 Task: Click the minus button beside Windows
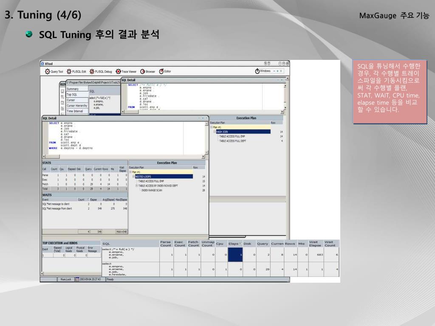(x=274, y=71)
